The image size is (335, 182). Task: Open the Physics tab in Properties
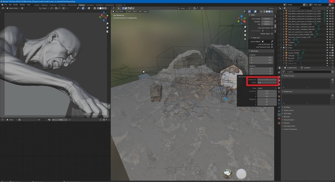[279, 107]
